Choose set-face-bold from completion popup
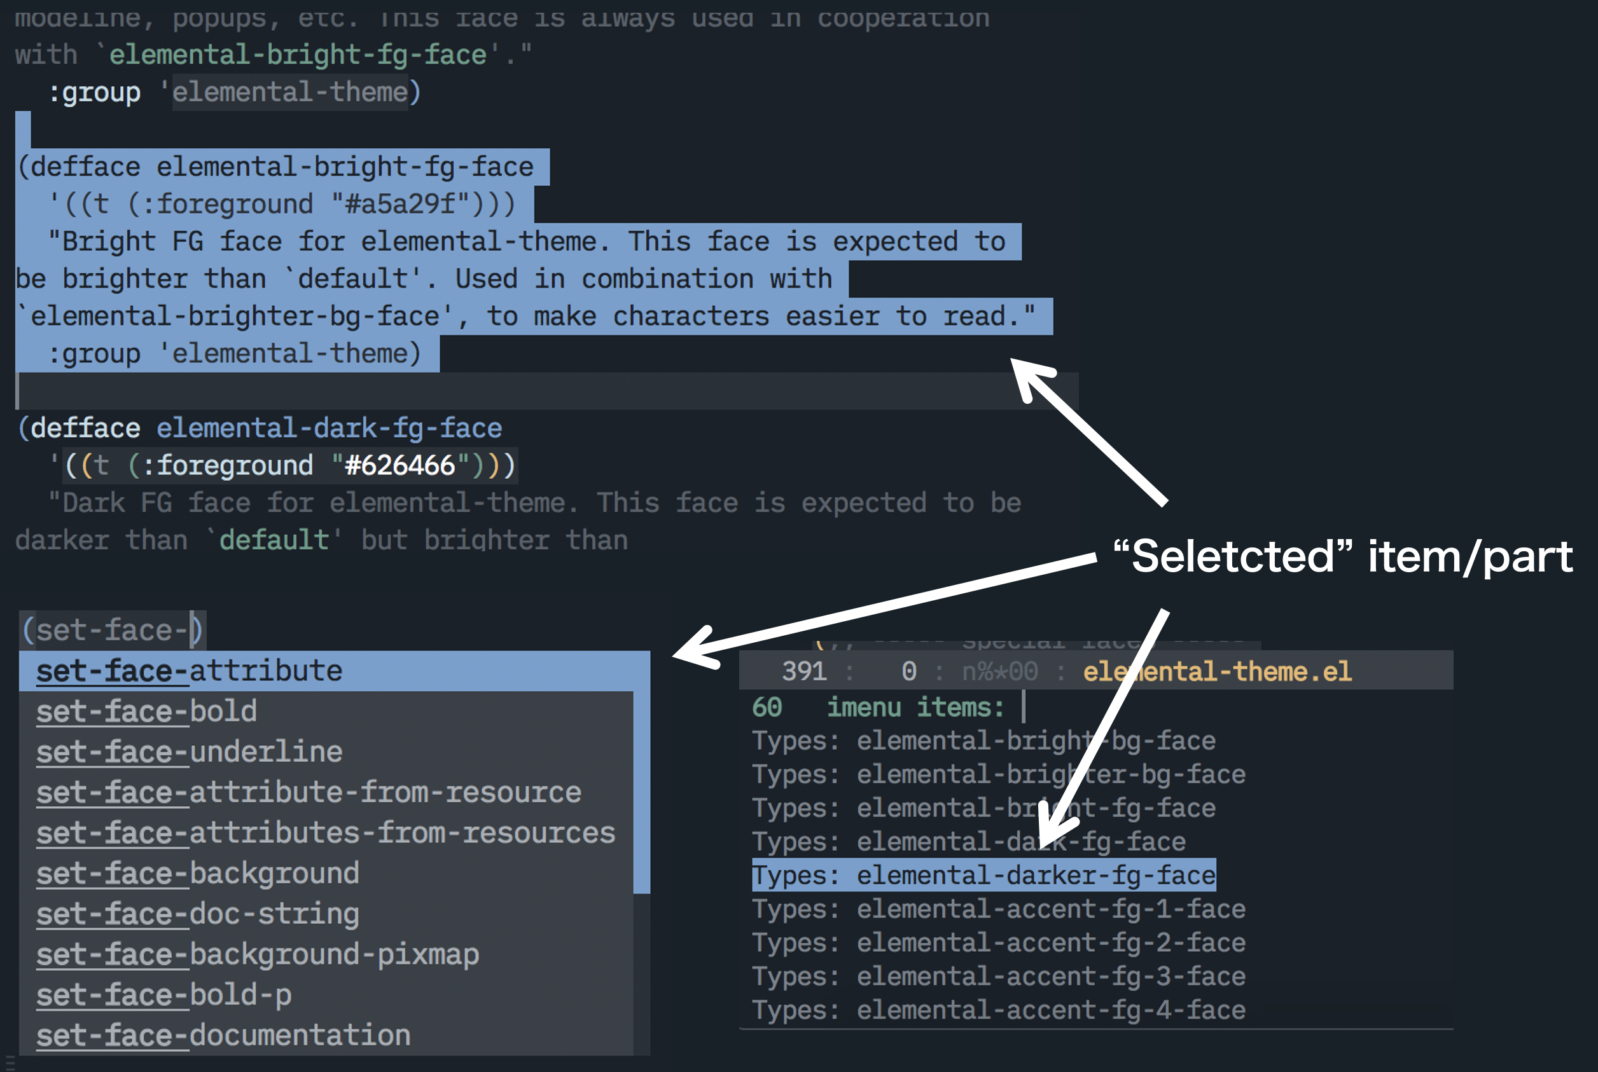 326,711
